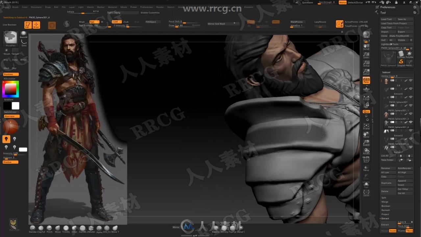This screenshot has height=237, width=421.
Task: Set canvas to Actual size
Action: point(366,64)
